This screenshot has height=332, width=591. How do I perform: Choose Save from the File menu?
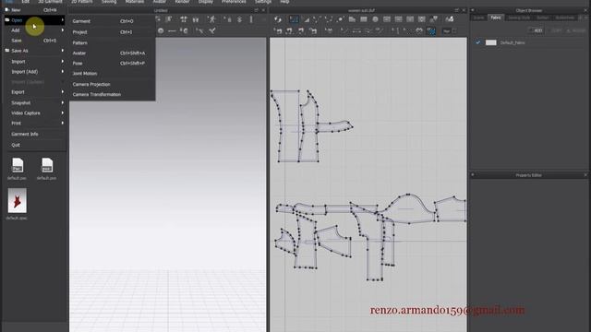(35, 41)
